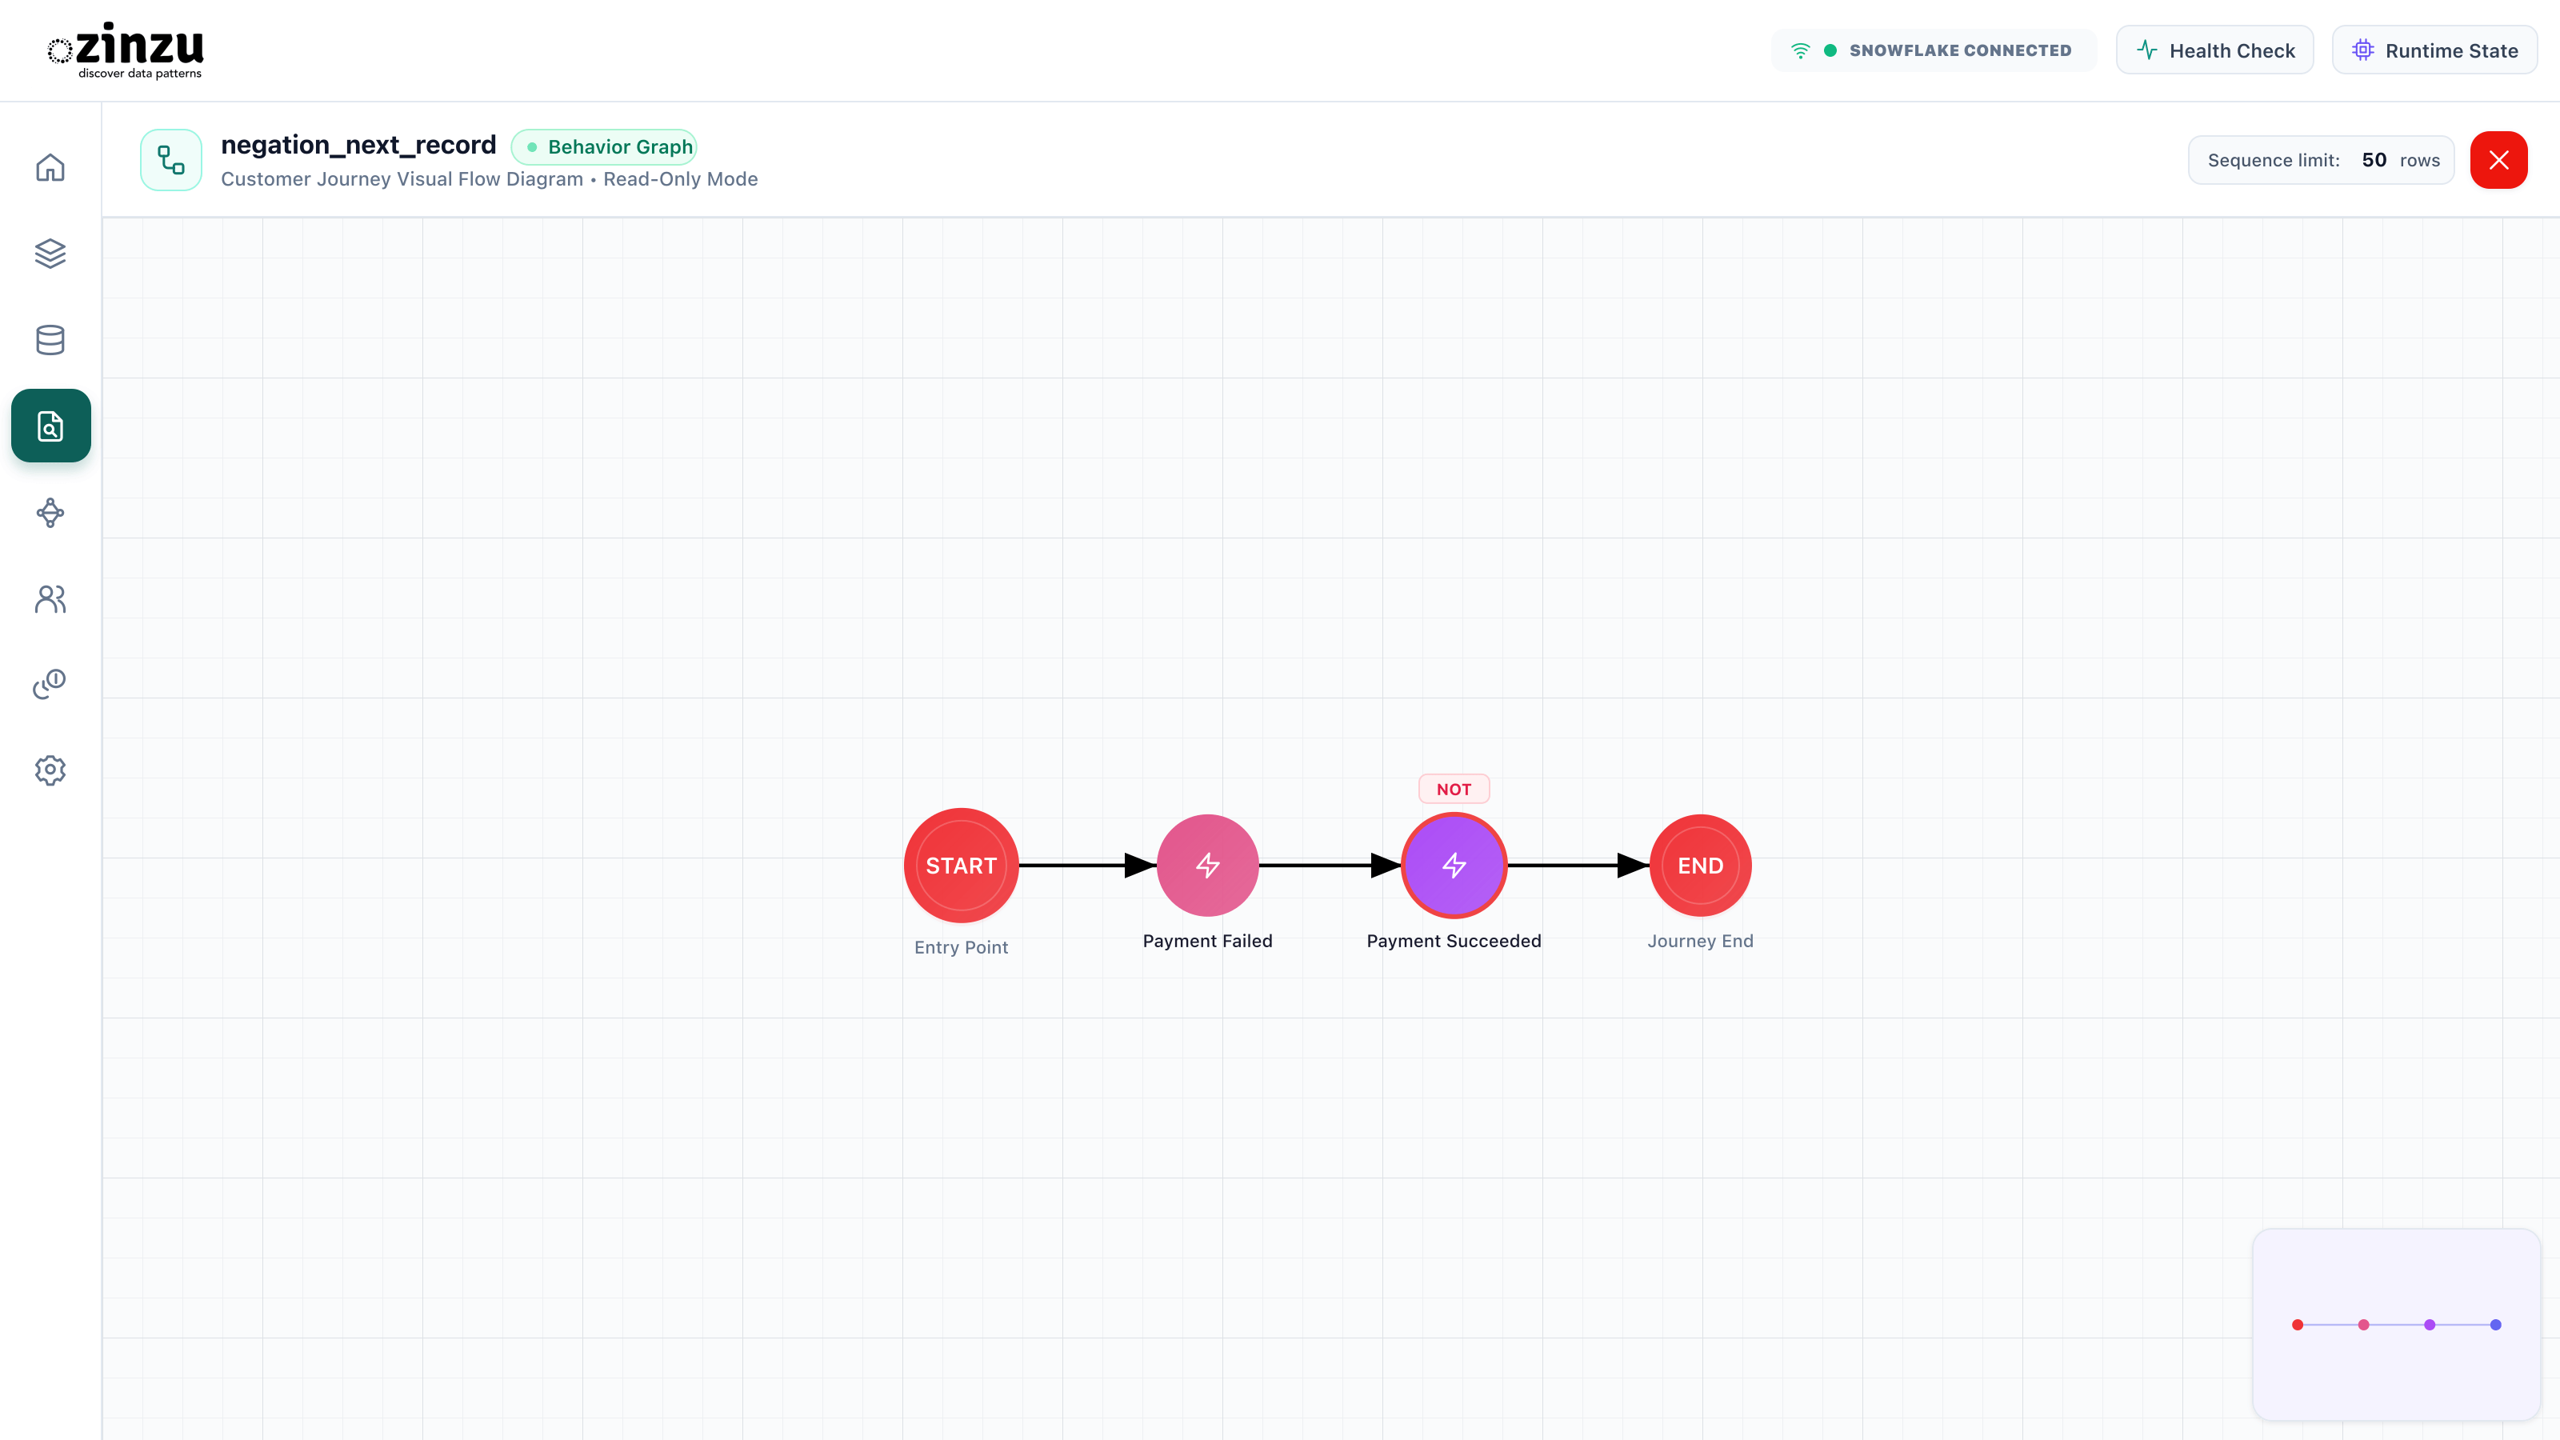Viewport: 2560px width, 1440px height.
Task: Click the Behavior Graph badge
Action: [x=604, y=147]
